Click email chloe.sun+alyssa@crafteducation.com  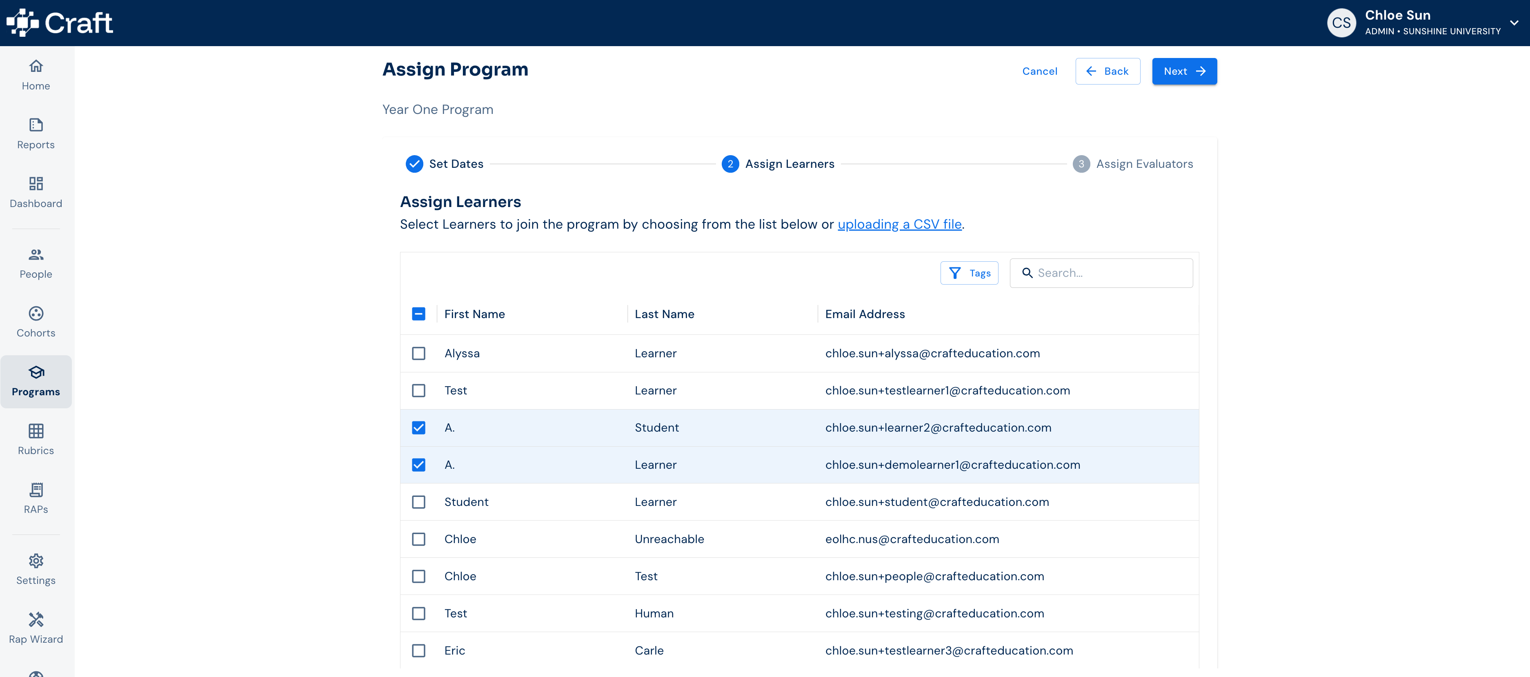point(932,353)
